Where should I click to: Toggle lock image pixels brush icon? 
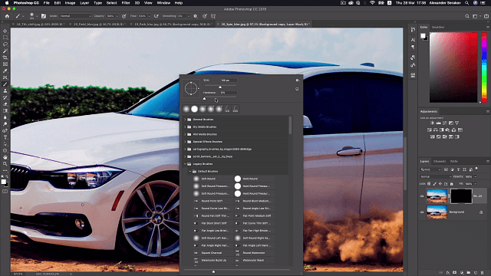pos(435,184)
